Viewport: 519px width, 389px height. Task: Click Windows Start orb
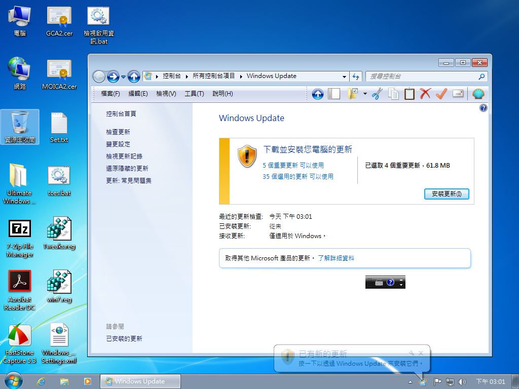tap(14, 381)
